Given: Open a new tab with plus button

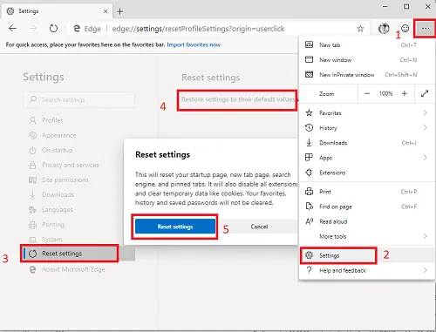Looking at the screenshot, I should click(119, 11).
